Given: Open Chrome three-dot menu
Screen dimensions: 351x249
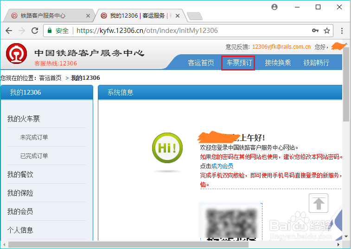Looking at the screenshot, I should tap(342, 31).
